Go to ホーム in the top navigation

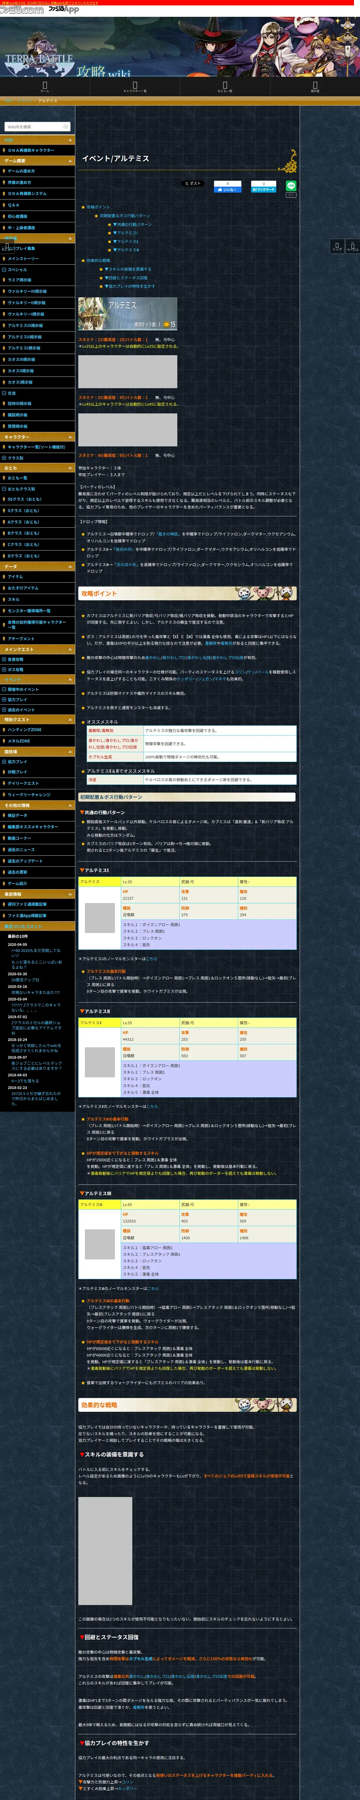click(x=45, y=87)
